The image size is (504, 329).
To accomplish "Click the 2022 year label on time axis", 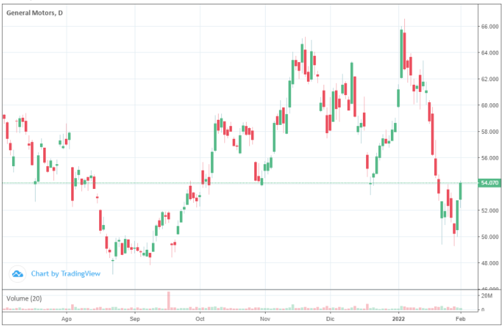I will [x=398, y=319].
